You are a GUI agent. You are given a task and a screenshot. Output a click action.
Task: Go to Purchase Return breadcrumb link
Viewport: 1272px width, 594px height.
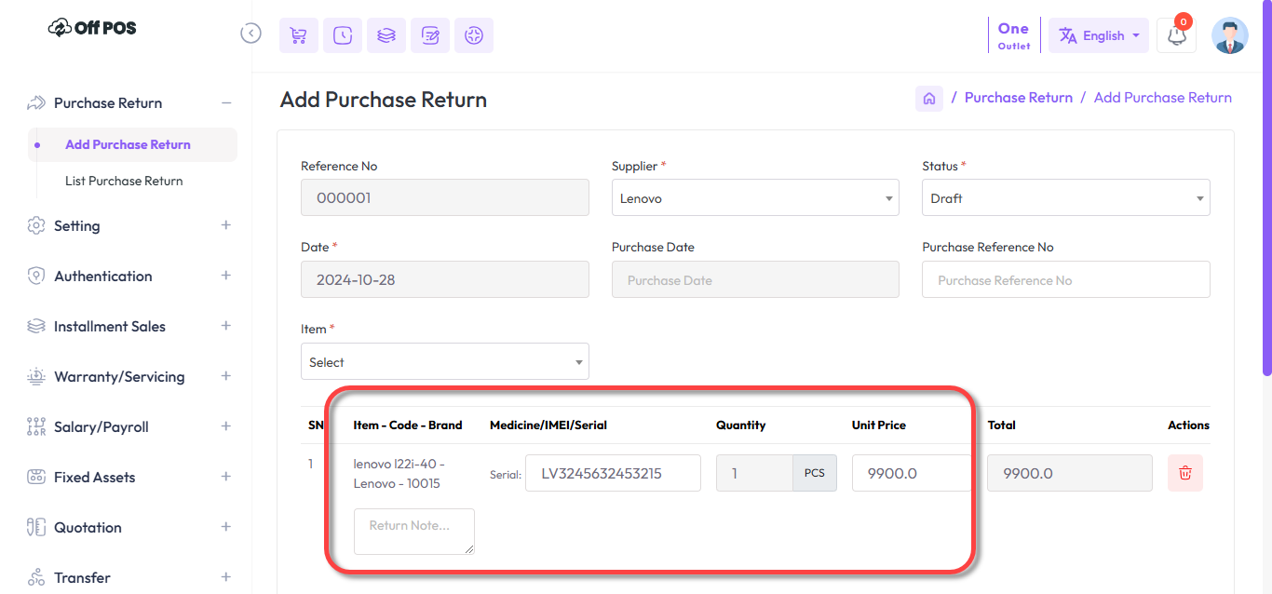tap(1018, 98)
